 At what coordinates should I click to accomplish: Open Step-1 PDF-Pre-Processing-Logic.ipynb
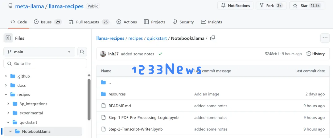coord(143,117)
